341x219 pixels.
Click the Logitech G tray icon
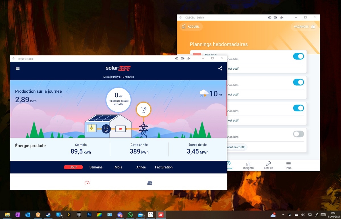click(290, 215)
